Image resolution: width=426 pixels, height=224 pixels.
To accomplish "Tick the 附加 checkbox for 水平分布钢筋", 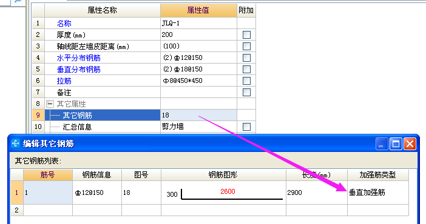I will click(x=246, y=58).
